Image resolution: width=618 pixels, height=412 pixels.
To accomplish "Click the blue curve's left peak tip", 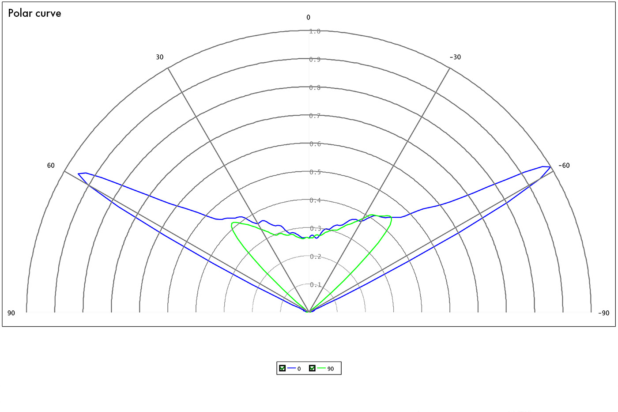I will pyautogui.click(x=79, y=174).
